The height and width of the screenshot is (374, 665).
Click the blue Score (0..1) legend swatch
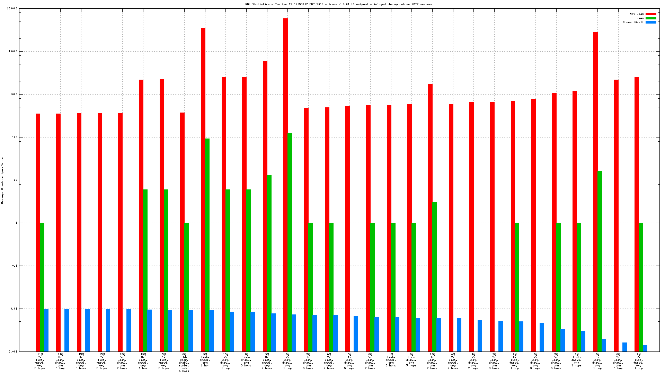click(651, 23)
